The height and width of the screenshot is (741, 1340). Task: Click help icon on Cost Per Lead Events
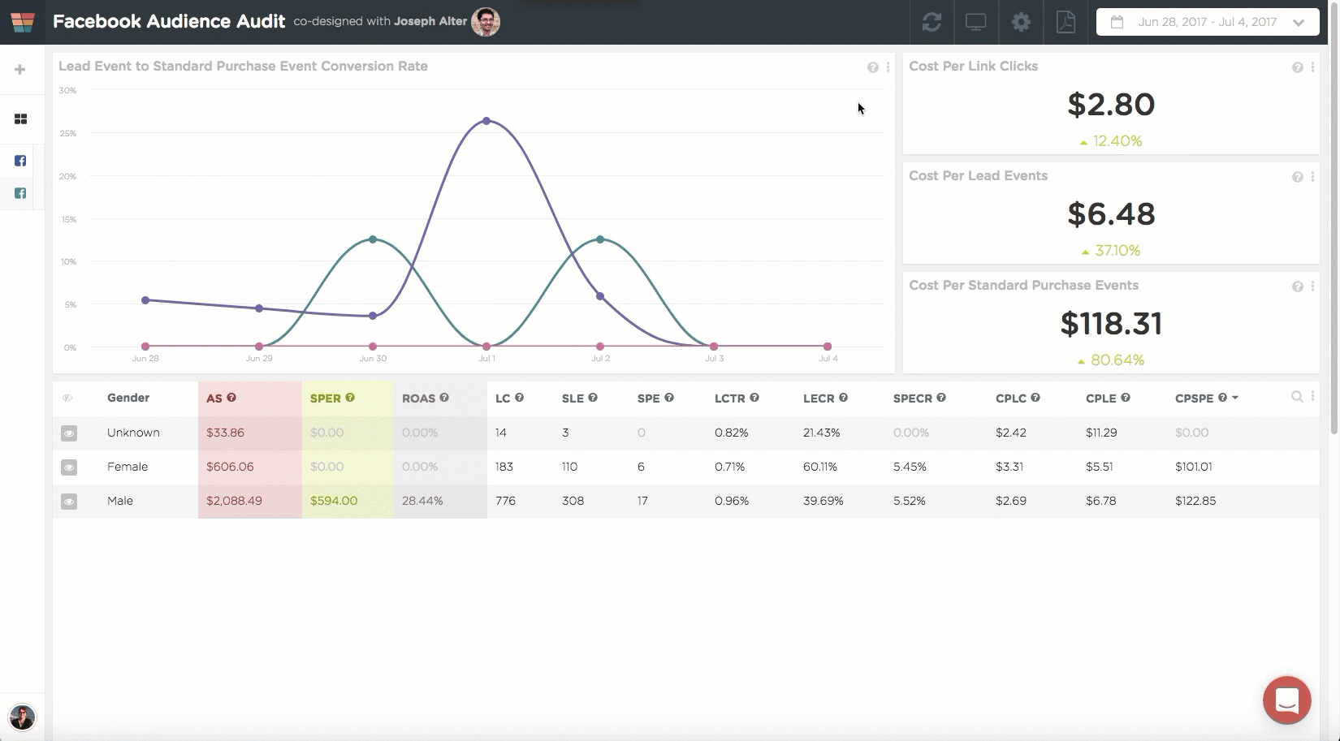coord(1298,177)
